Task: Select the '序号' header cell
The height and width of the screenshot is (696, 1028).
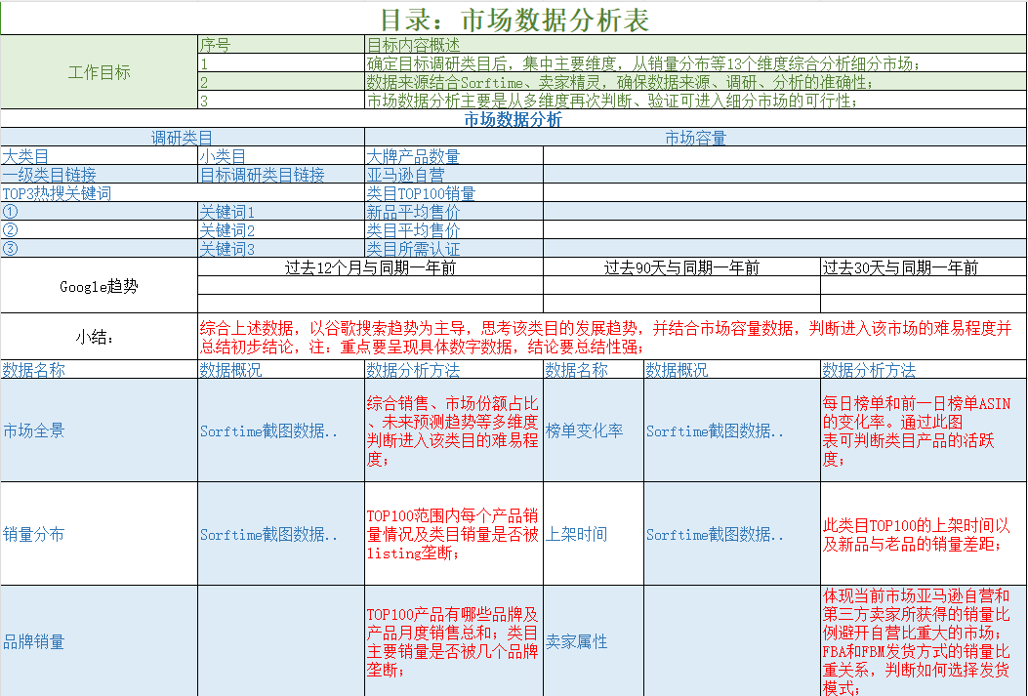Action: tap(281, 45)
